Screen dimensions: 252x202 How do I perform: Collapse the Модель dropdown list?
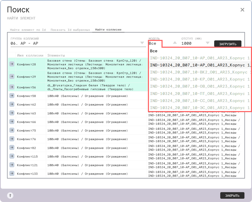pyautogui.click(x=175, y=43)
